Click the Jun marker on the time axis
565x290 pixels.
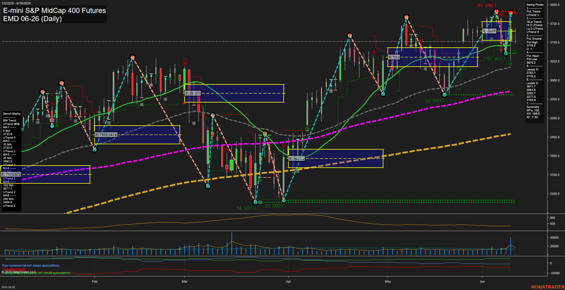tap(482, 281)
